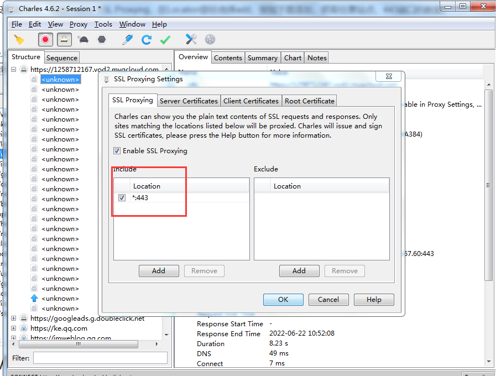Click Add under Include list
This screenshot has width=496, height=376.
[159, 271]
